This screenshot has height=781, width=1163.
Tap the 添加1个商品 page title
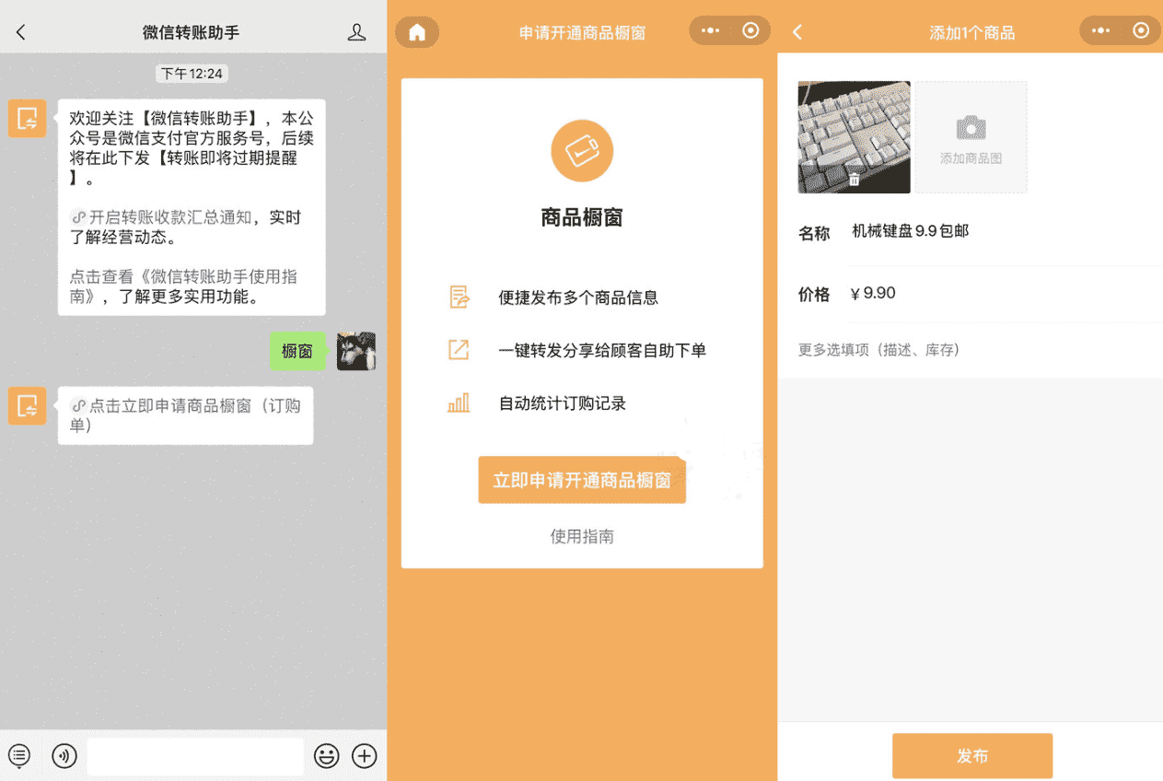971,33
